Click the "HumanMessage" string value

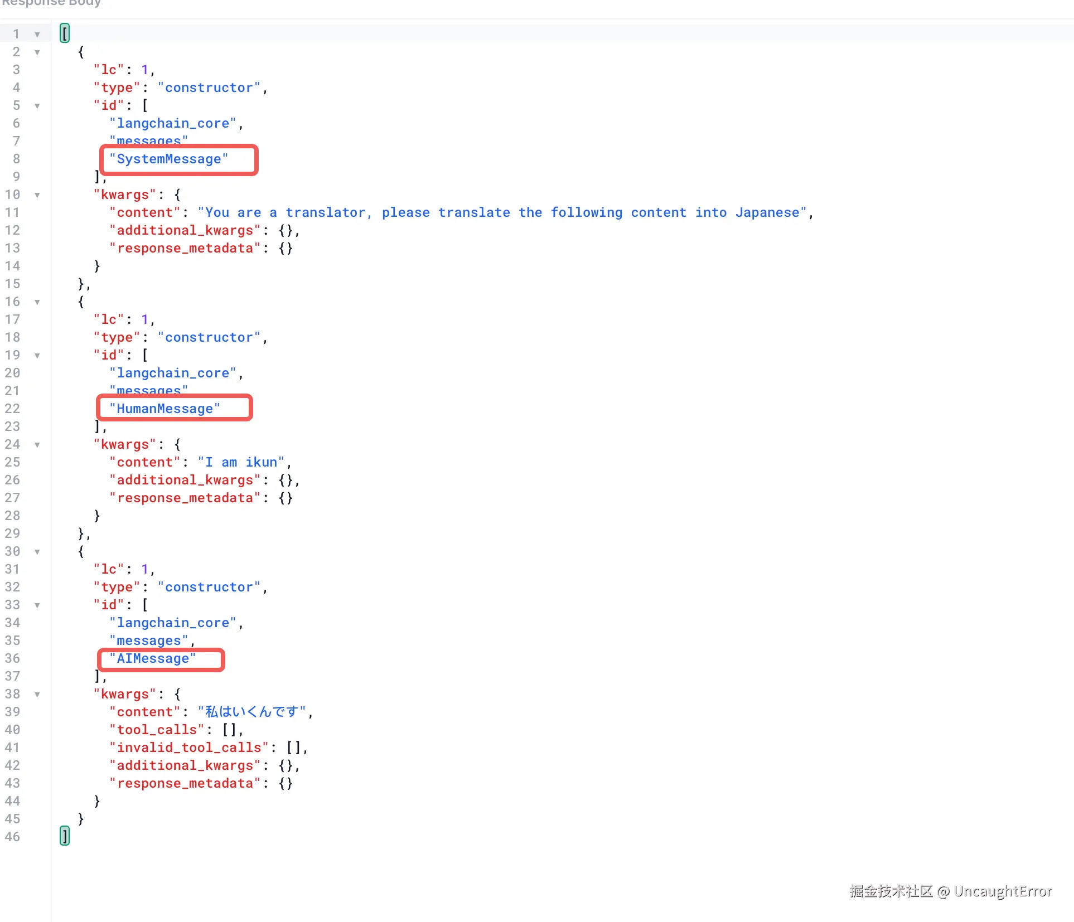click(165, 409)
